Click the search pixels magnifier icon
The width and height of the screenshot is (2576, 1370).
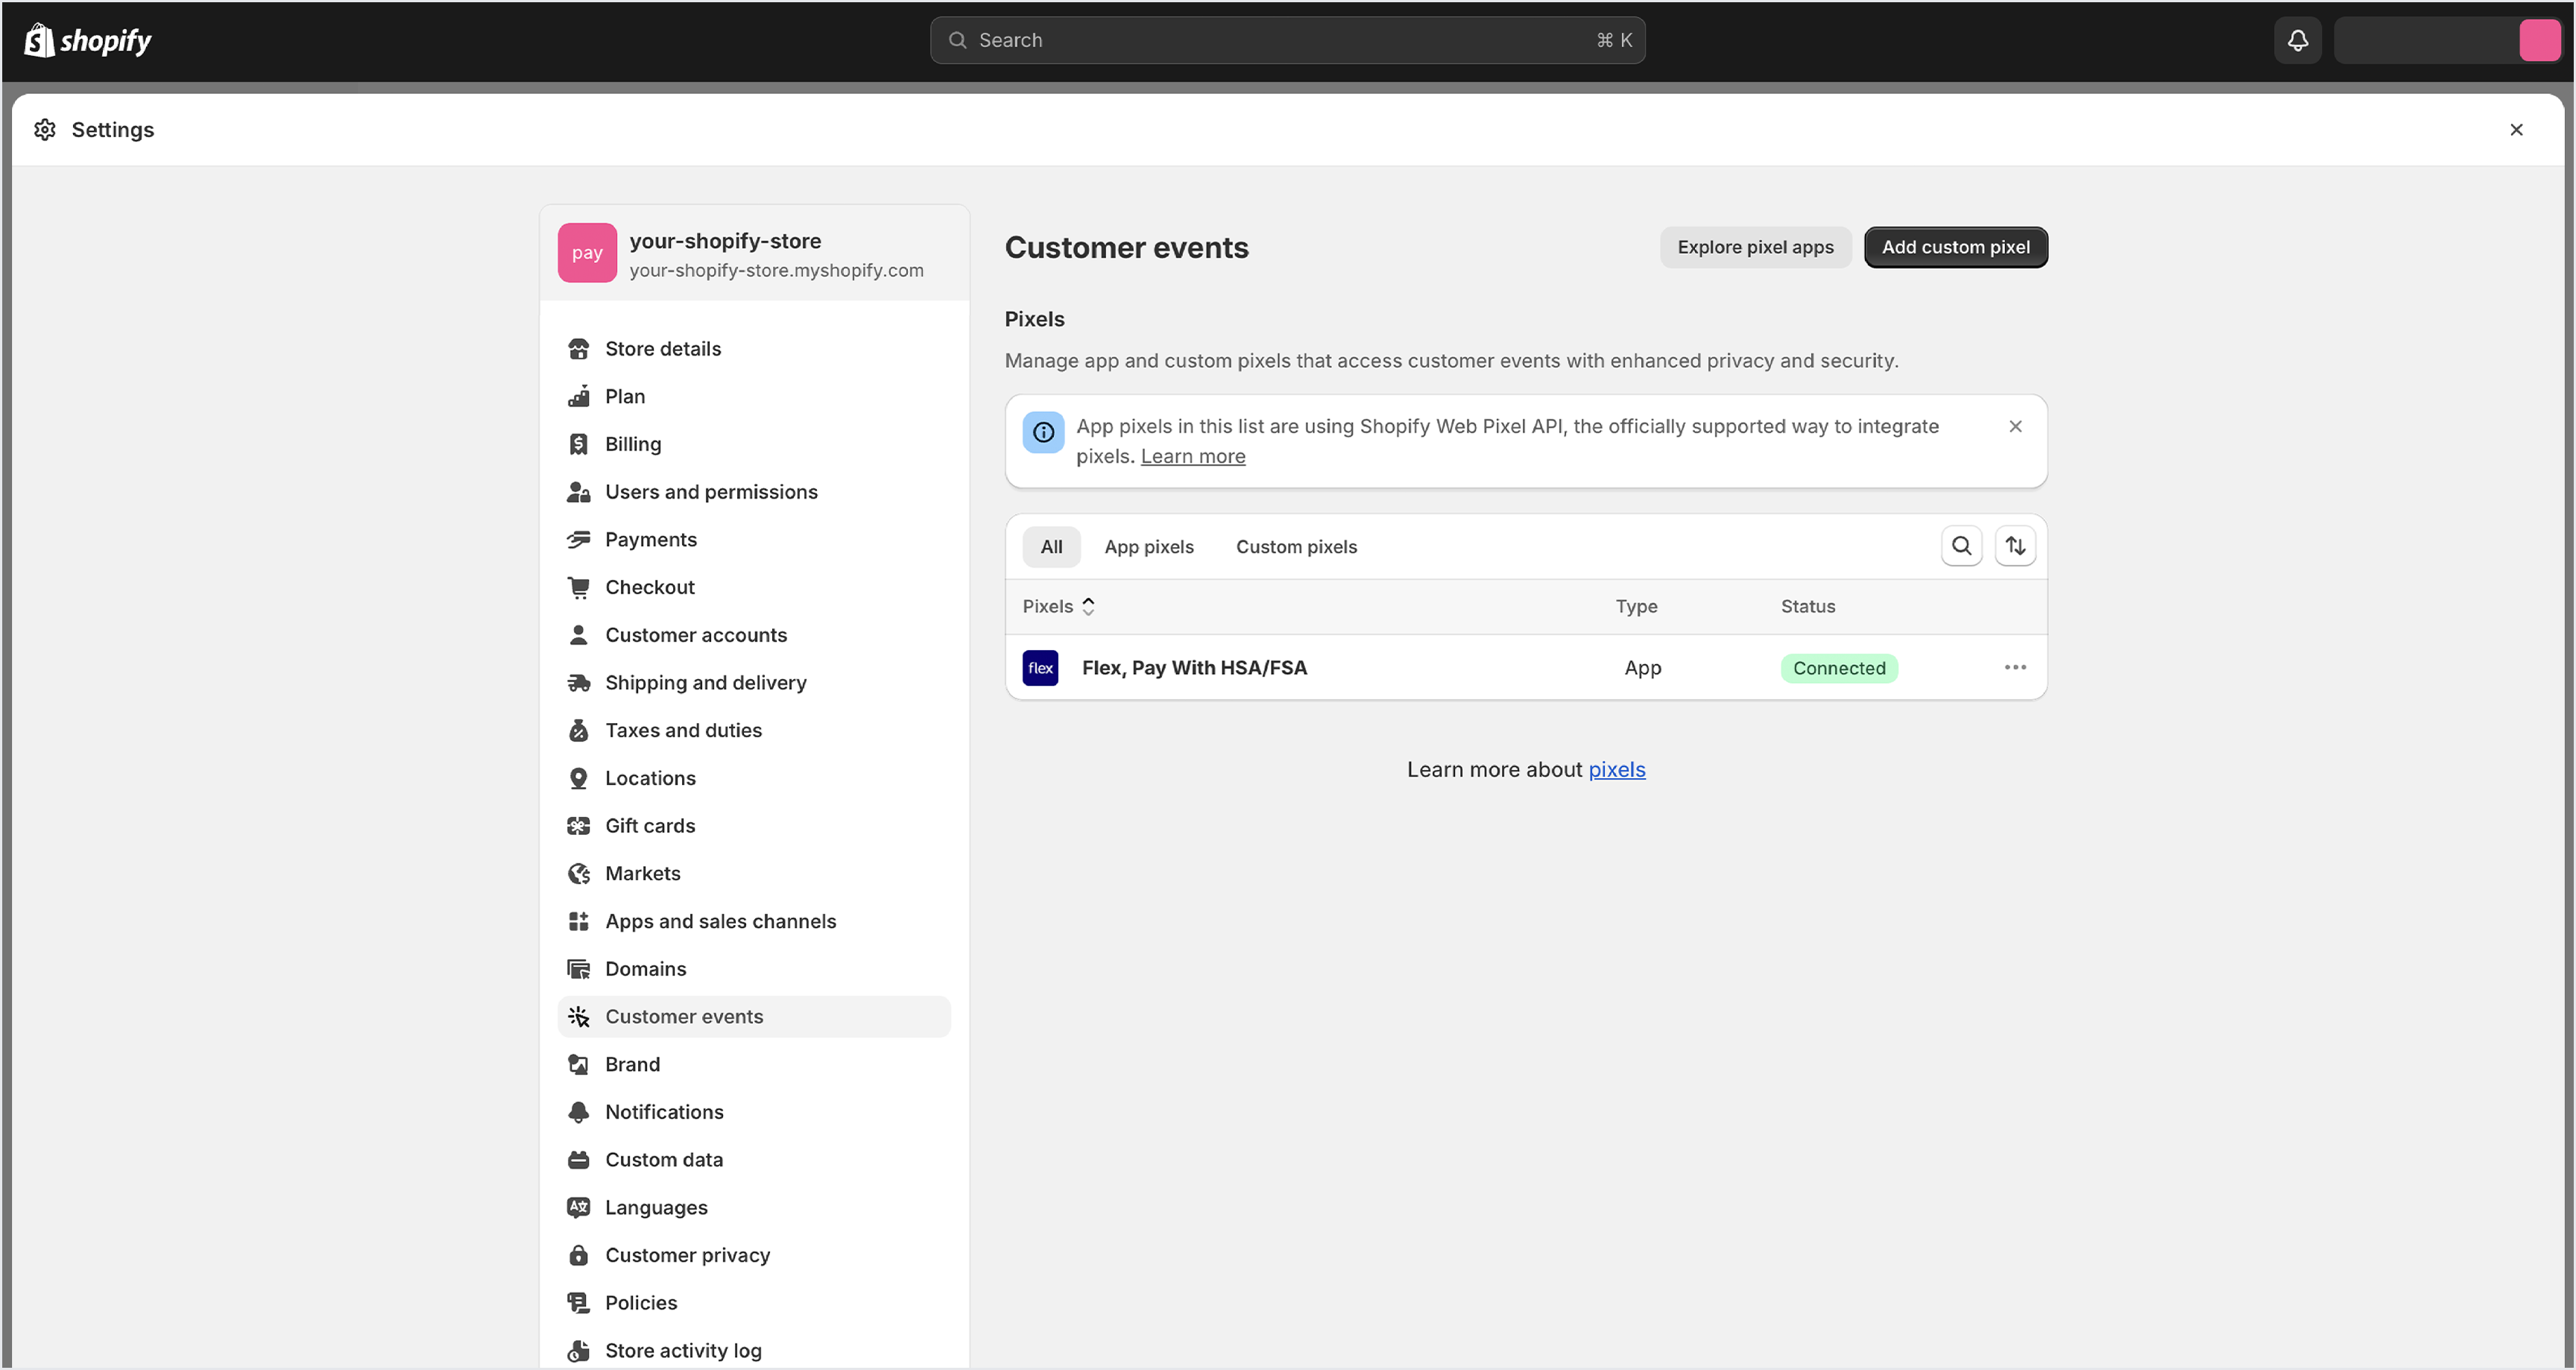[1961, 546]
